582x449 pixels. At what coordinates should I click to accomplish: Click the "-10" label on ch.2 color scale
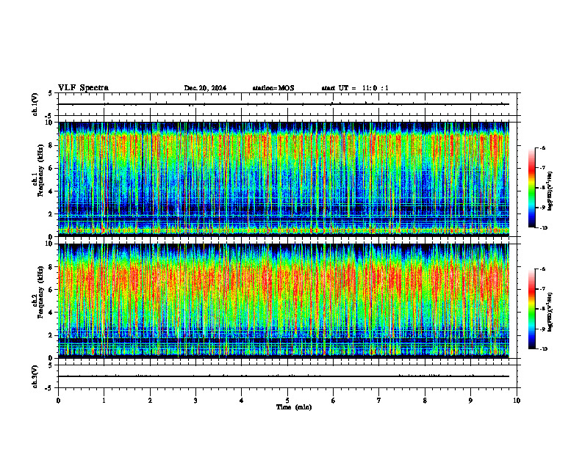[543, 349]
